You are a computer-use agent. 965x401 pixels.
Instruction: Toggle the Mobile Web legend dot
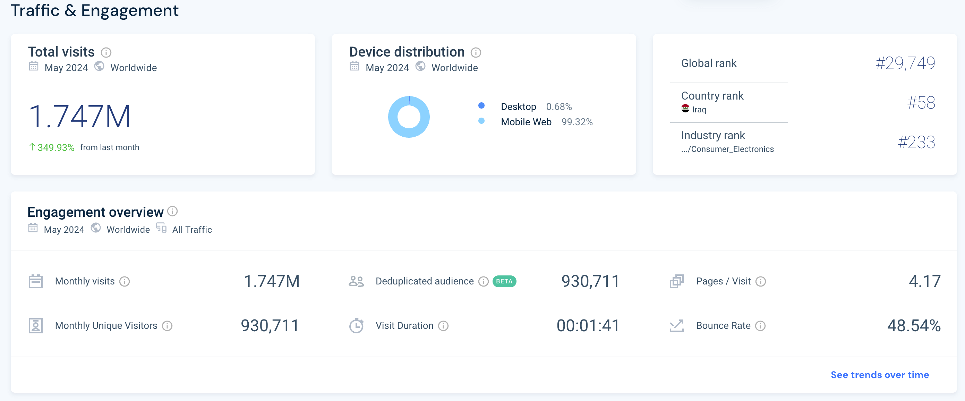coord(481,121)
